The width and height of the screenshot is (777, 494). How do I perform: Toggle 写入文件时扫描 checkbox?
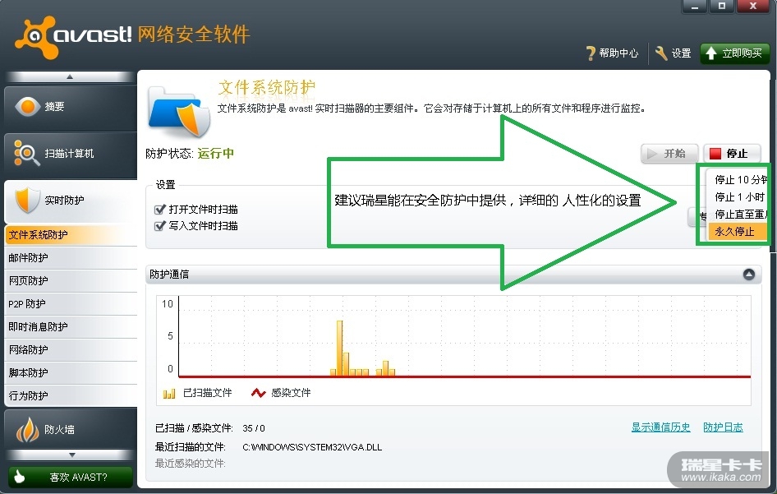pos(159,226)
